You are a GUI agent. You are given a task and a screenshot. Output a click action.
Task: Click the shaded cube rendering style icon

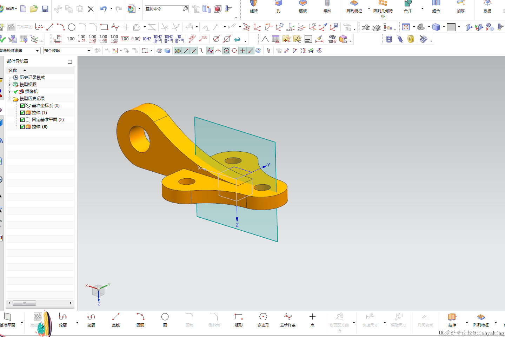[436, 27]
